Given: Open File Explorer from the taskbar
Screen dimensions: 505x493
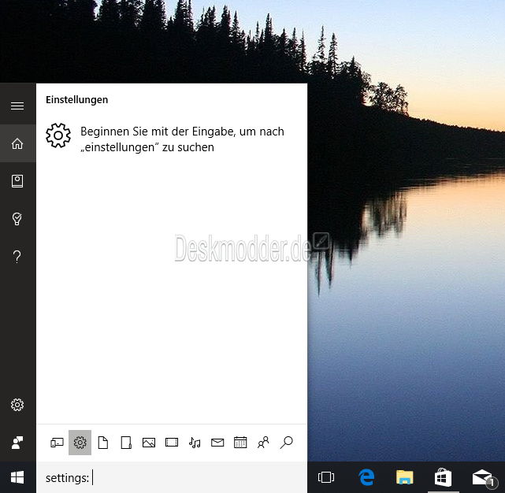Looking at the screenshot, I should (404, 477).
